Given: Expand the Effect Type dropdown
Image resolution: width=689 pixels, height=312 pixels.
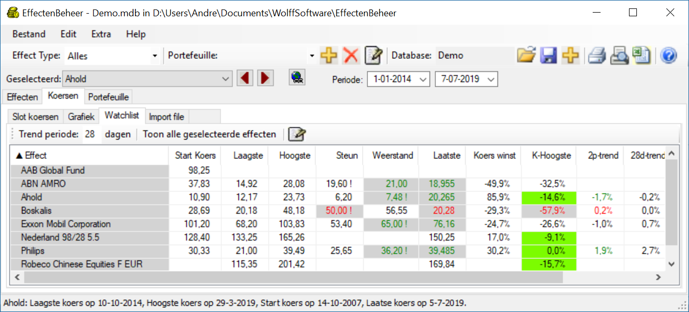Looking at the screenshot, I should [155, 56].
